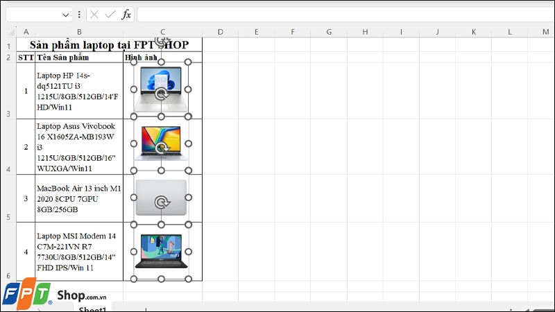Select column A header

point(26,32)
